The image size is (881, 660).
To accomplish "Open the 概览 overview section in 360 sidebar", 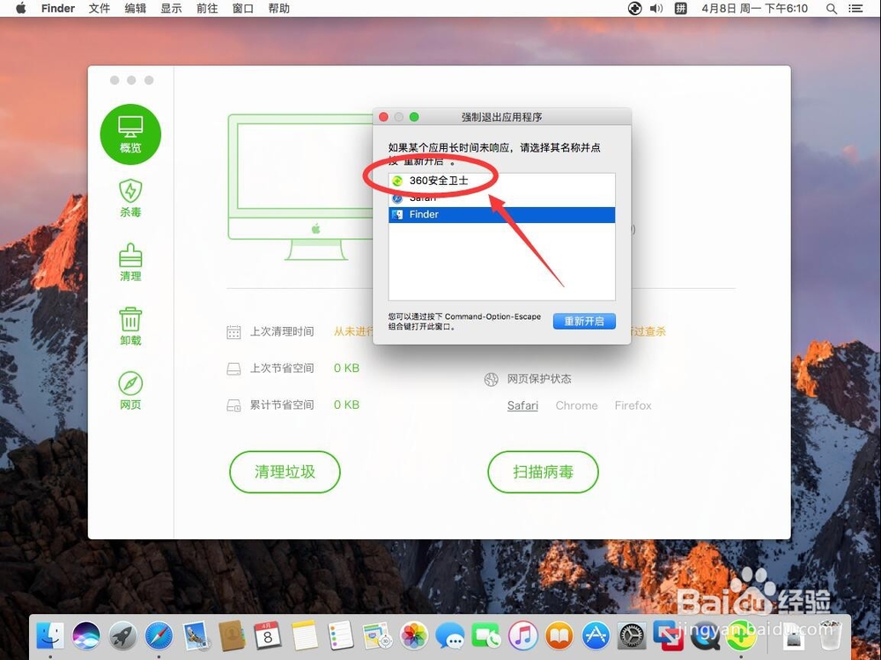I will [x=130, y=134].
